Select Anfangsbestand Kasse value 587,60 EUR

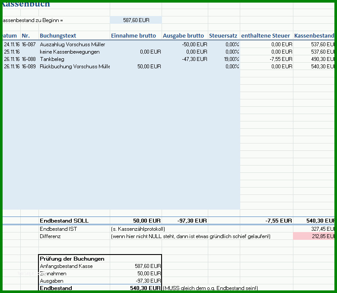[136, 266]
